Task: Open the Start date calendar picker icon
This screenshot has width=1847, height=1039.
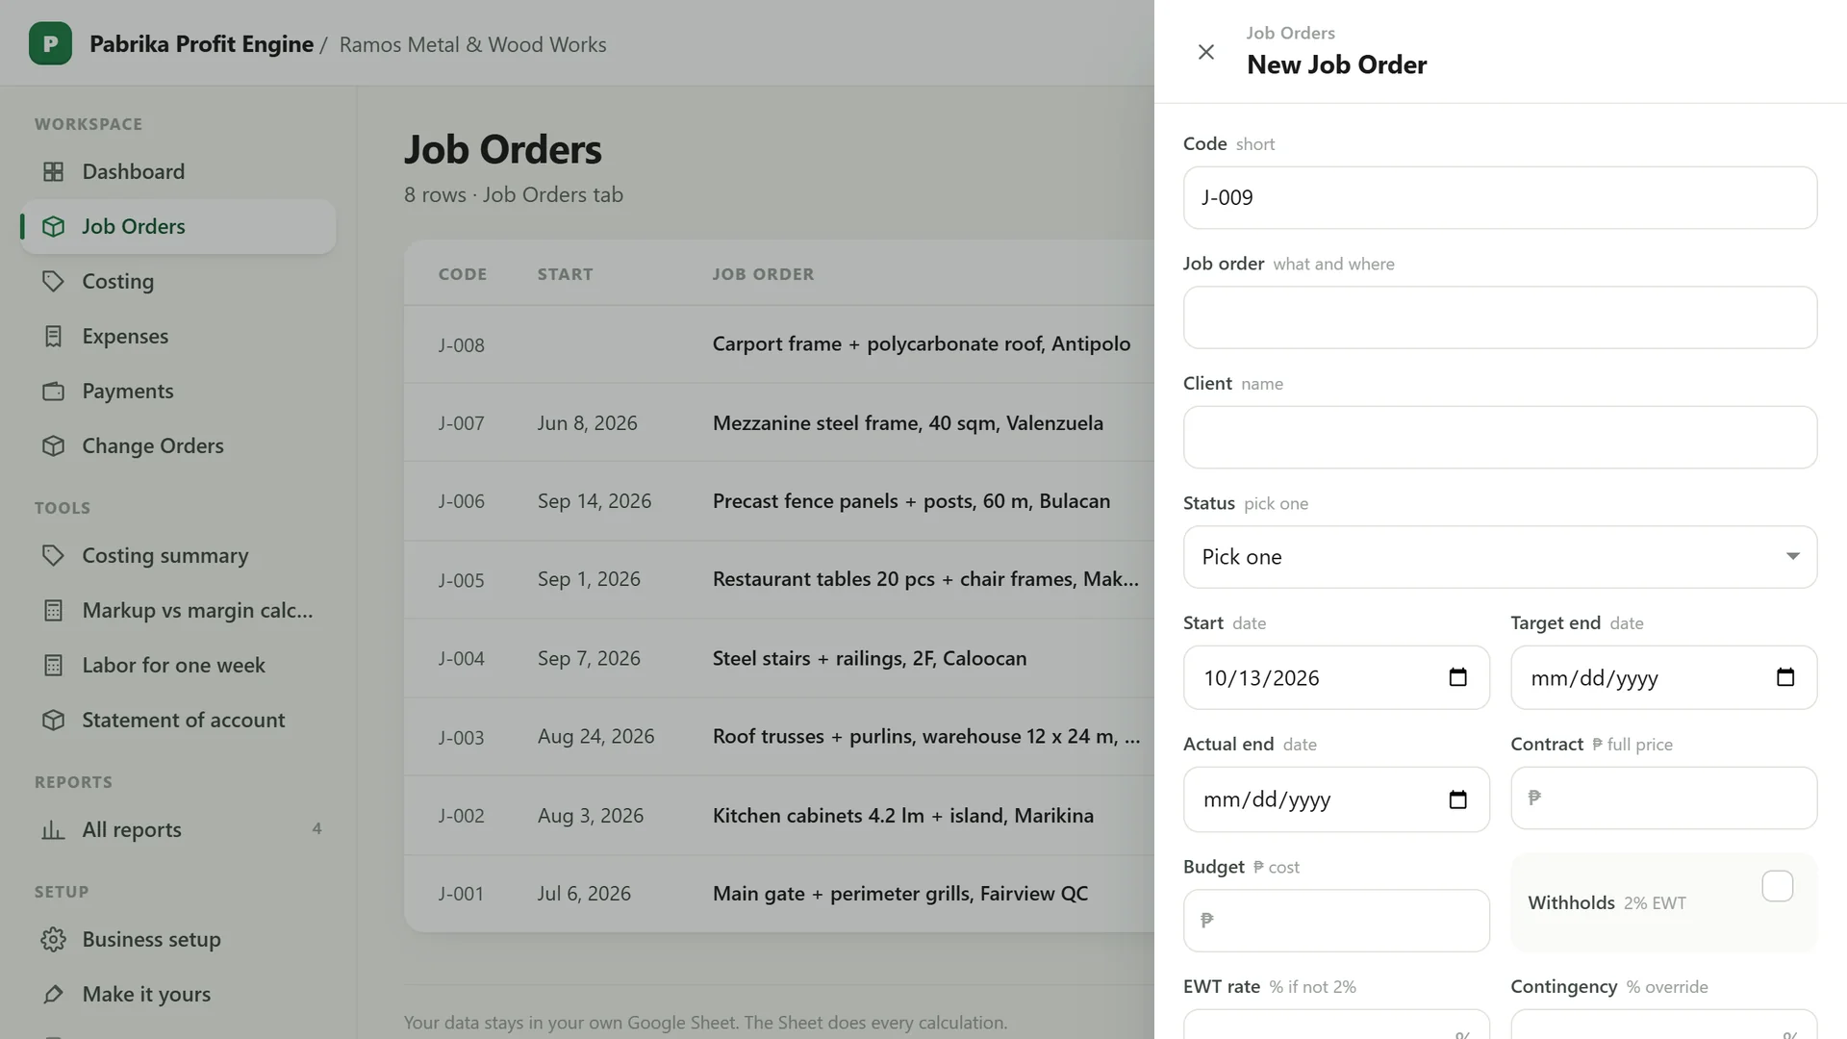Action: coord(1457,677)
